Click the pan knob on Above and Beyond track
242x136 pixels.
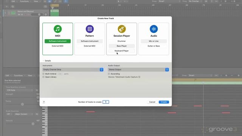coord(46,14)
